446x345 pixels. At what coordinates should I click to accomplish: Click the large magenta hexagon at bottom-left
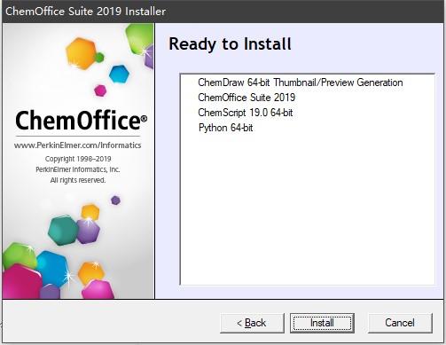click(20, 282)
